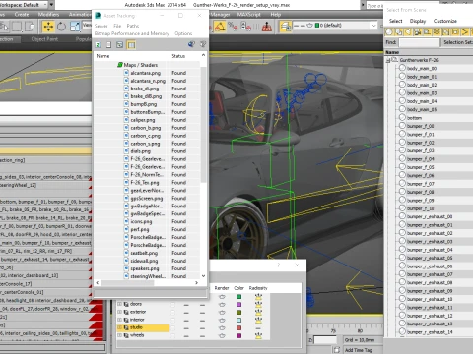Activate the Select and Scale tool

pyautogui.click(x=75, y=27)
